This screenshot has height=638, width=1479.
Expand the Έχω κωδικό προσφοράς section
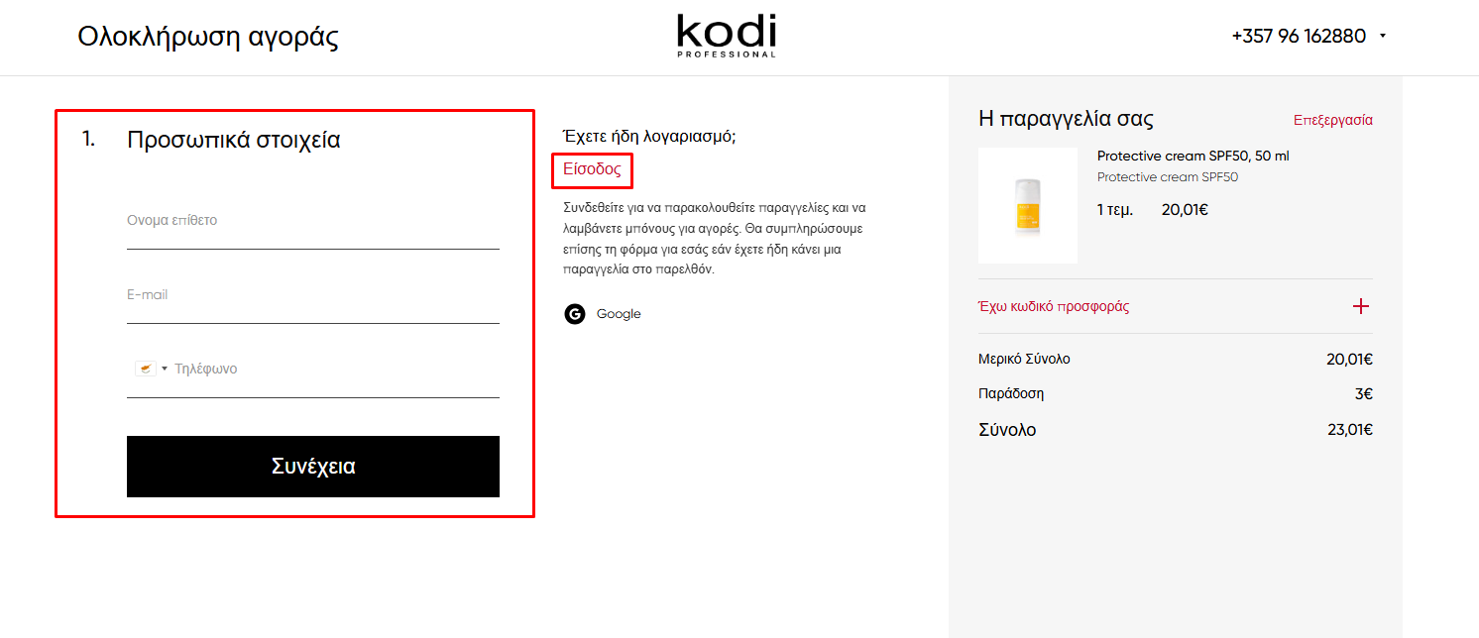(1054, 306)
